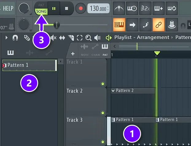Click the 130.000 tempo field
This screenshot has width=191, height=146.
[98, 9]
